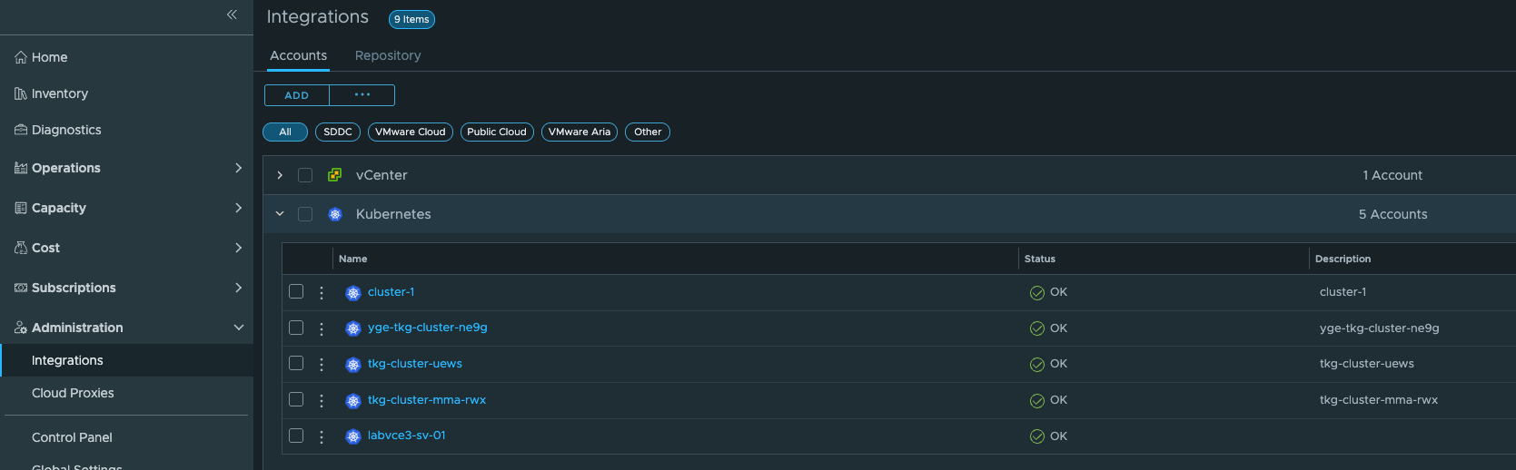1516x470 pixels.
Task: Sort by the Name column header
Action: (353, 259)
